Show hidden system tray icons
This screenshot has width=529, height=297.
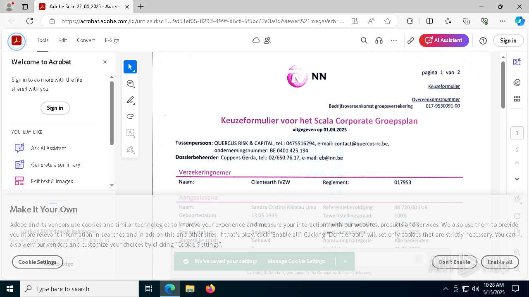[446, 289]
